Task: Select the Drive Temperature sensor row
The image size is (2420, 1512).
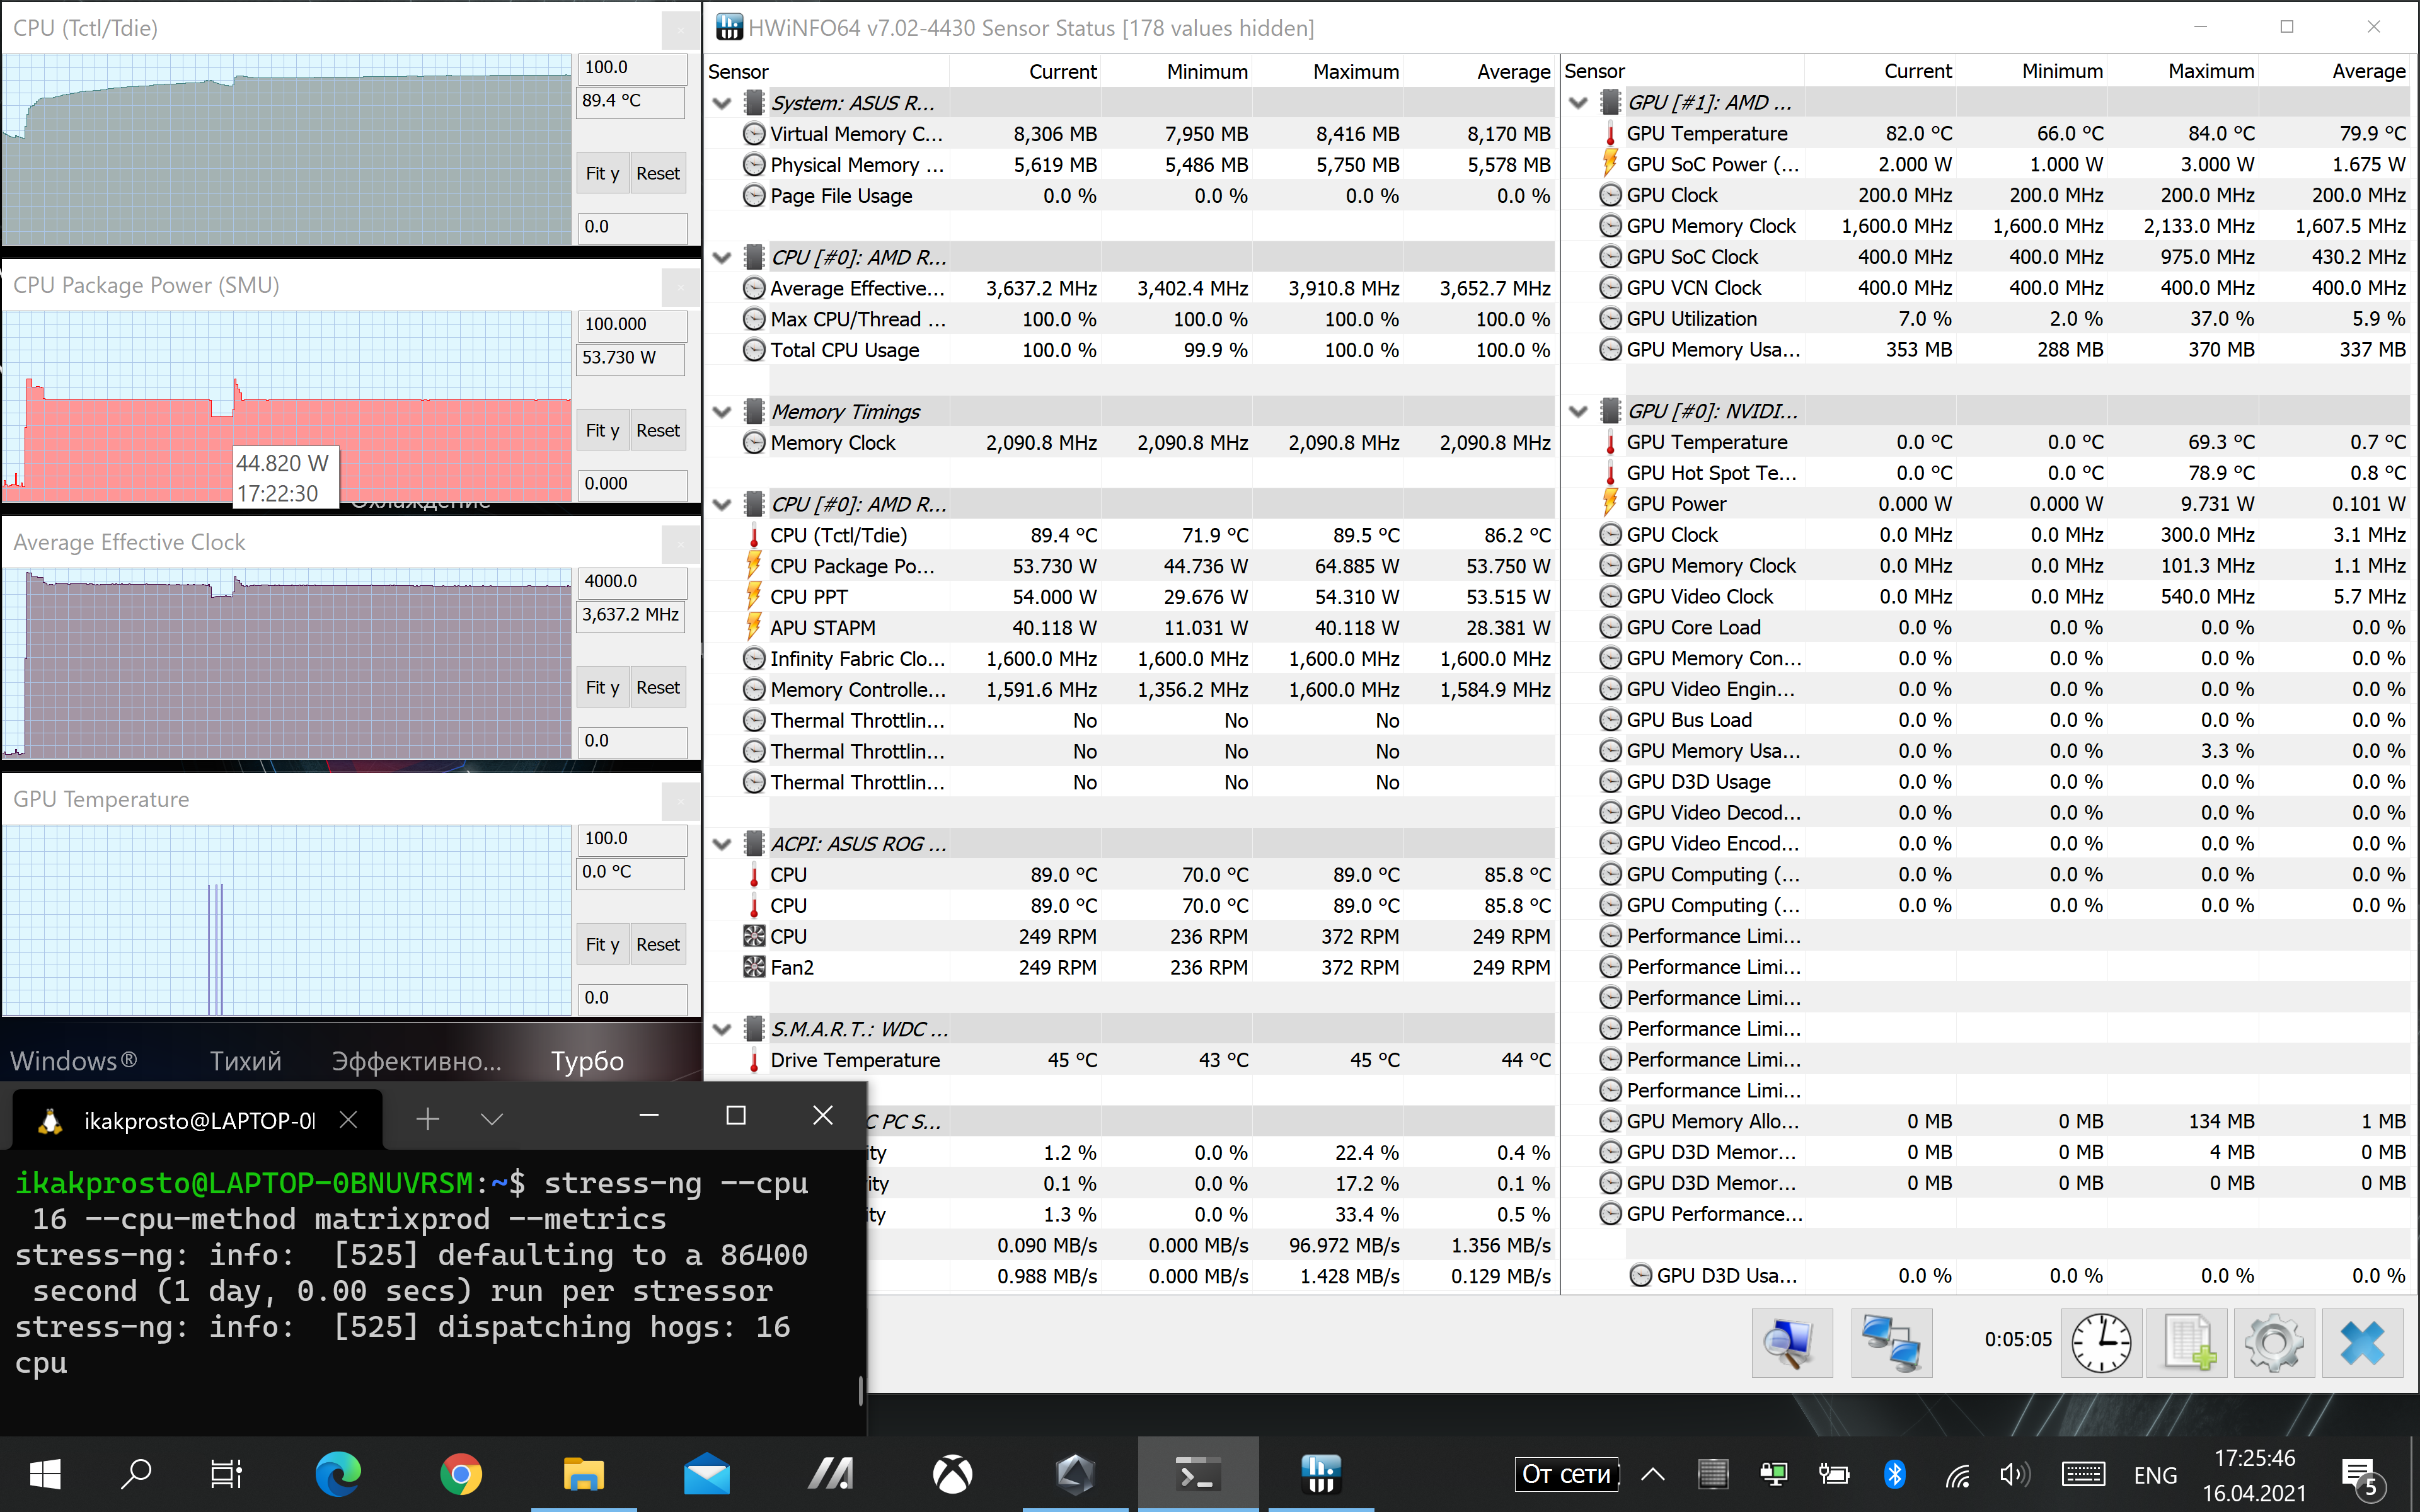Action: 1130,1060
